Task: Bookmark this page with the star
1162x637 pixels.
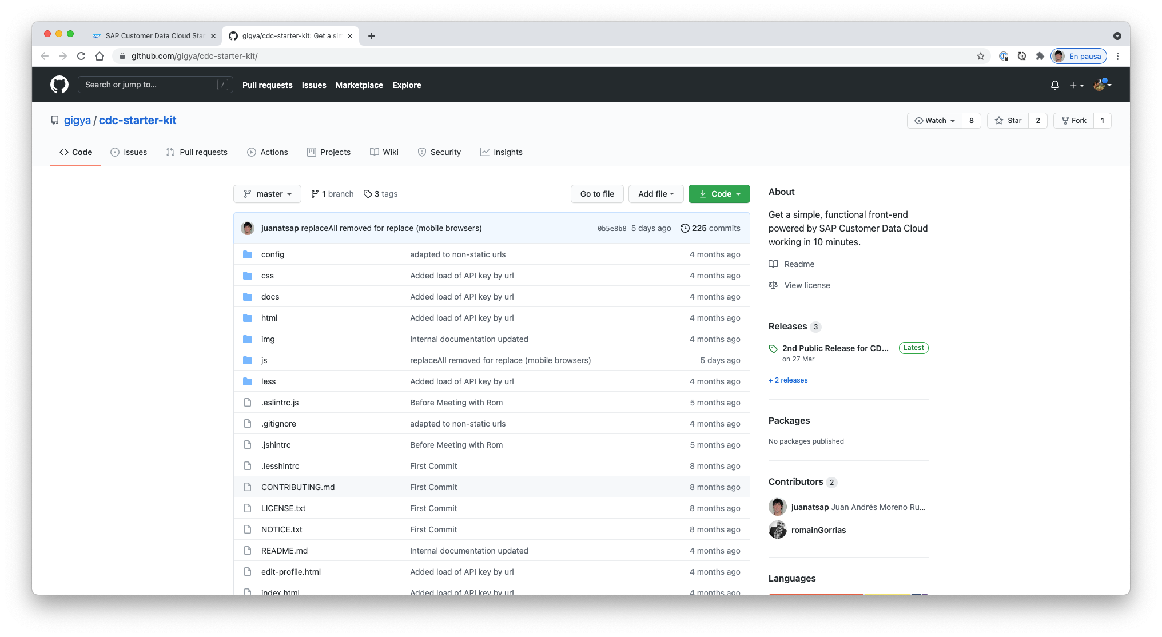Action: (981, 56)
